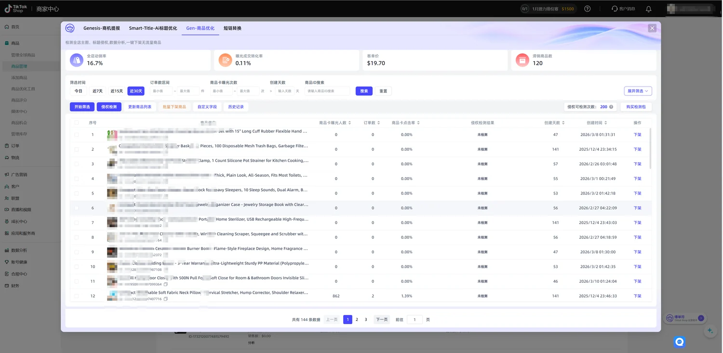The width and height of the screenshot is (723, 353).
Task: Sort by 创建天数 column arrows
Action: point(563,123)
